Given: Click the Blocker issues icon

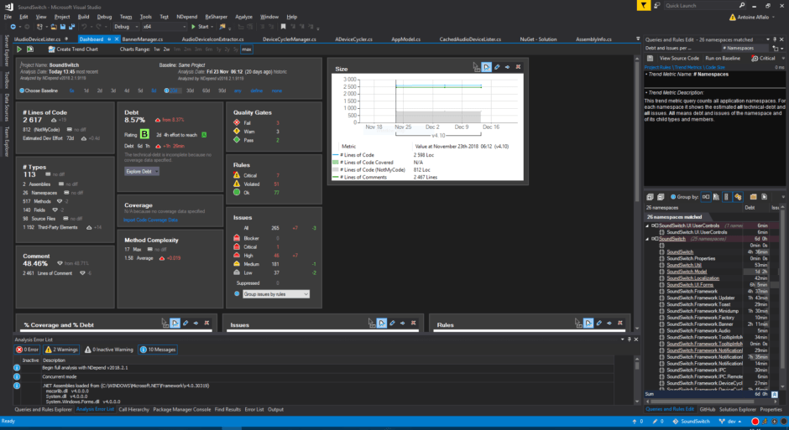Looking at the screenshot, I should click(237, 238).
